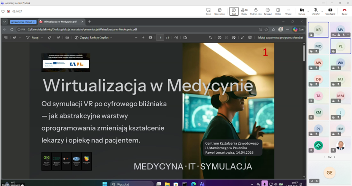Click the PDF page number input field
The image size is (352, 186).
(160, 38)
